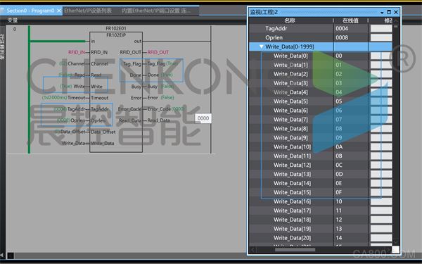
Task: Select the RFID_OUT output variable
Action: [158, 52]
